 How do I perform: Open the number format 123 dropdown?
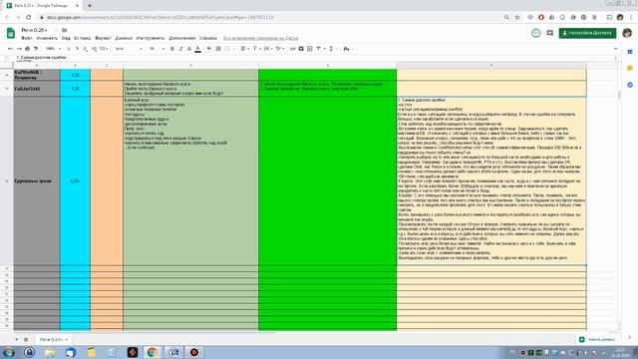(104, 49)
